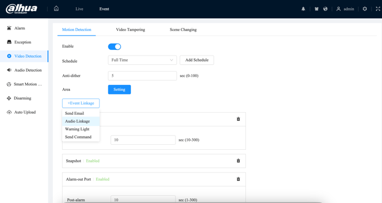
Task: Click the Video Detection icon in sidebar
Action: pyautogui.click(x=9, y=56)
